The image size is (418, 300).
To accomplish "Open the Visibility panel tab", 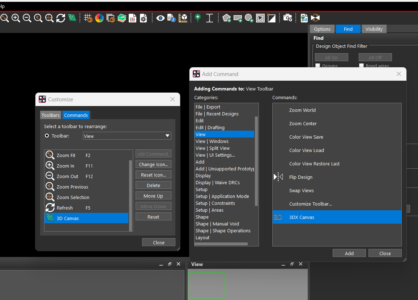I will tap(374, 29).
